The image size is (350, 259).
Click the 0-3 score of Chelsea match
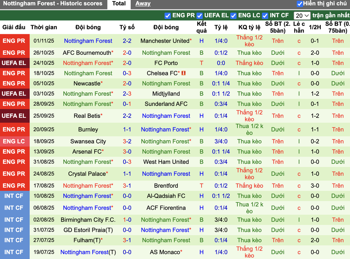tap(127, 73)
